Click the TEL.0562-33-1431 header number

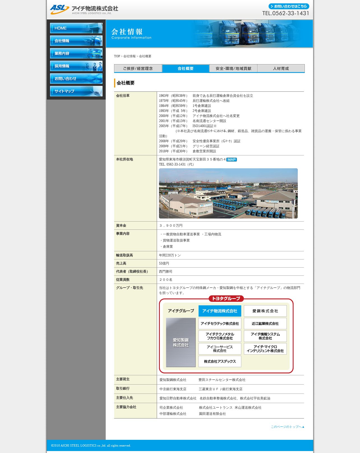(x=286, y=13)
